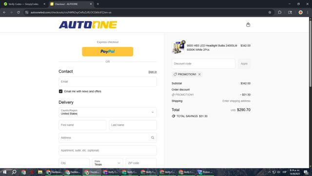
Task: Click the First name field
Action: point(82,125)
